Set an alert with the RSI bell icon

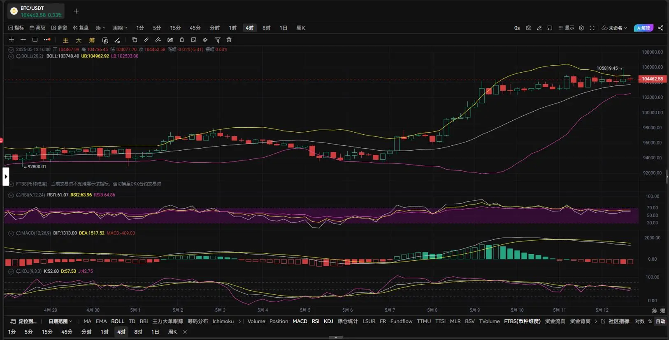click(19, 195)
